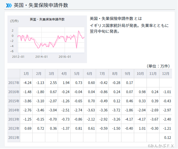This screenshot has height=149, width=178.
Task: Click the -0.15 value for February 2013
Action: coord(40,119)
